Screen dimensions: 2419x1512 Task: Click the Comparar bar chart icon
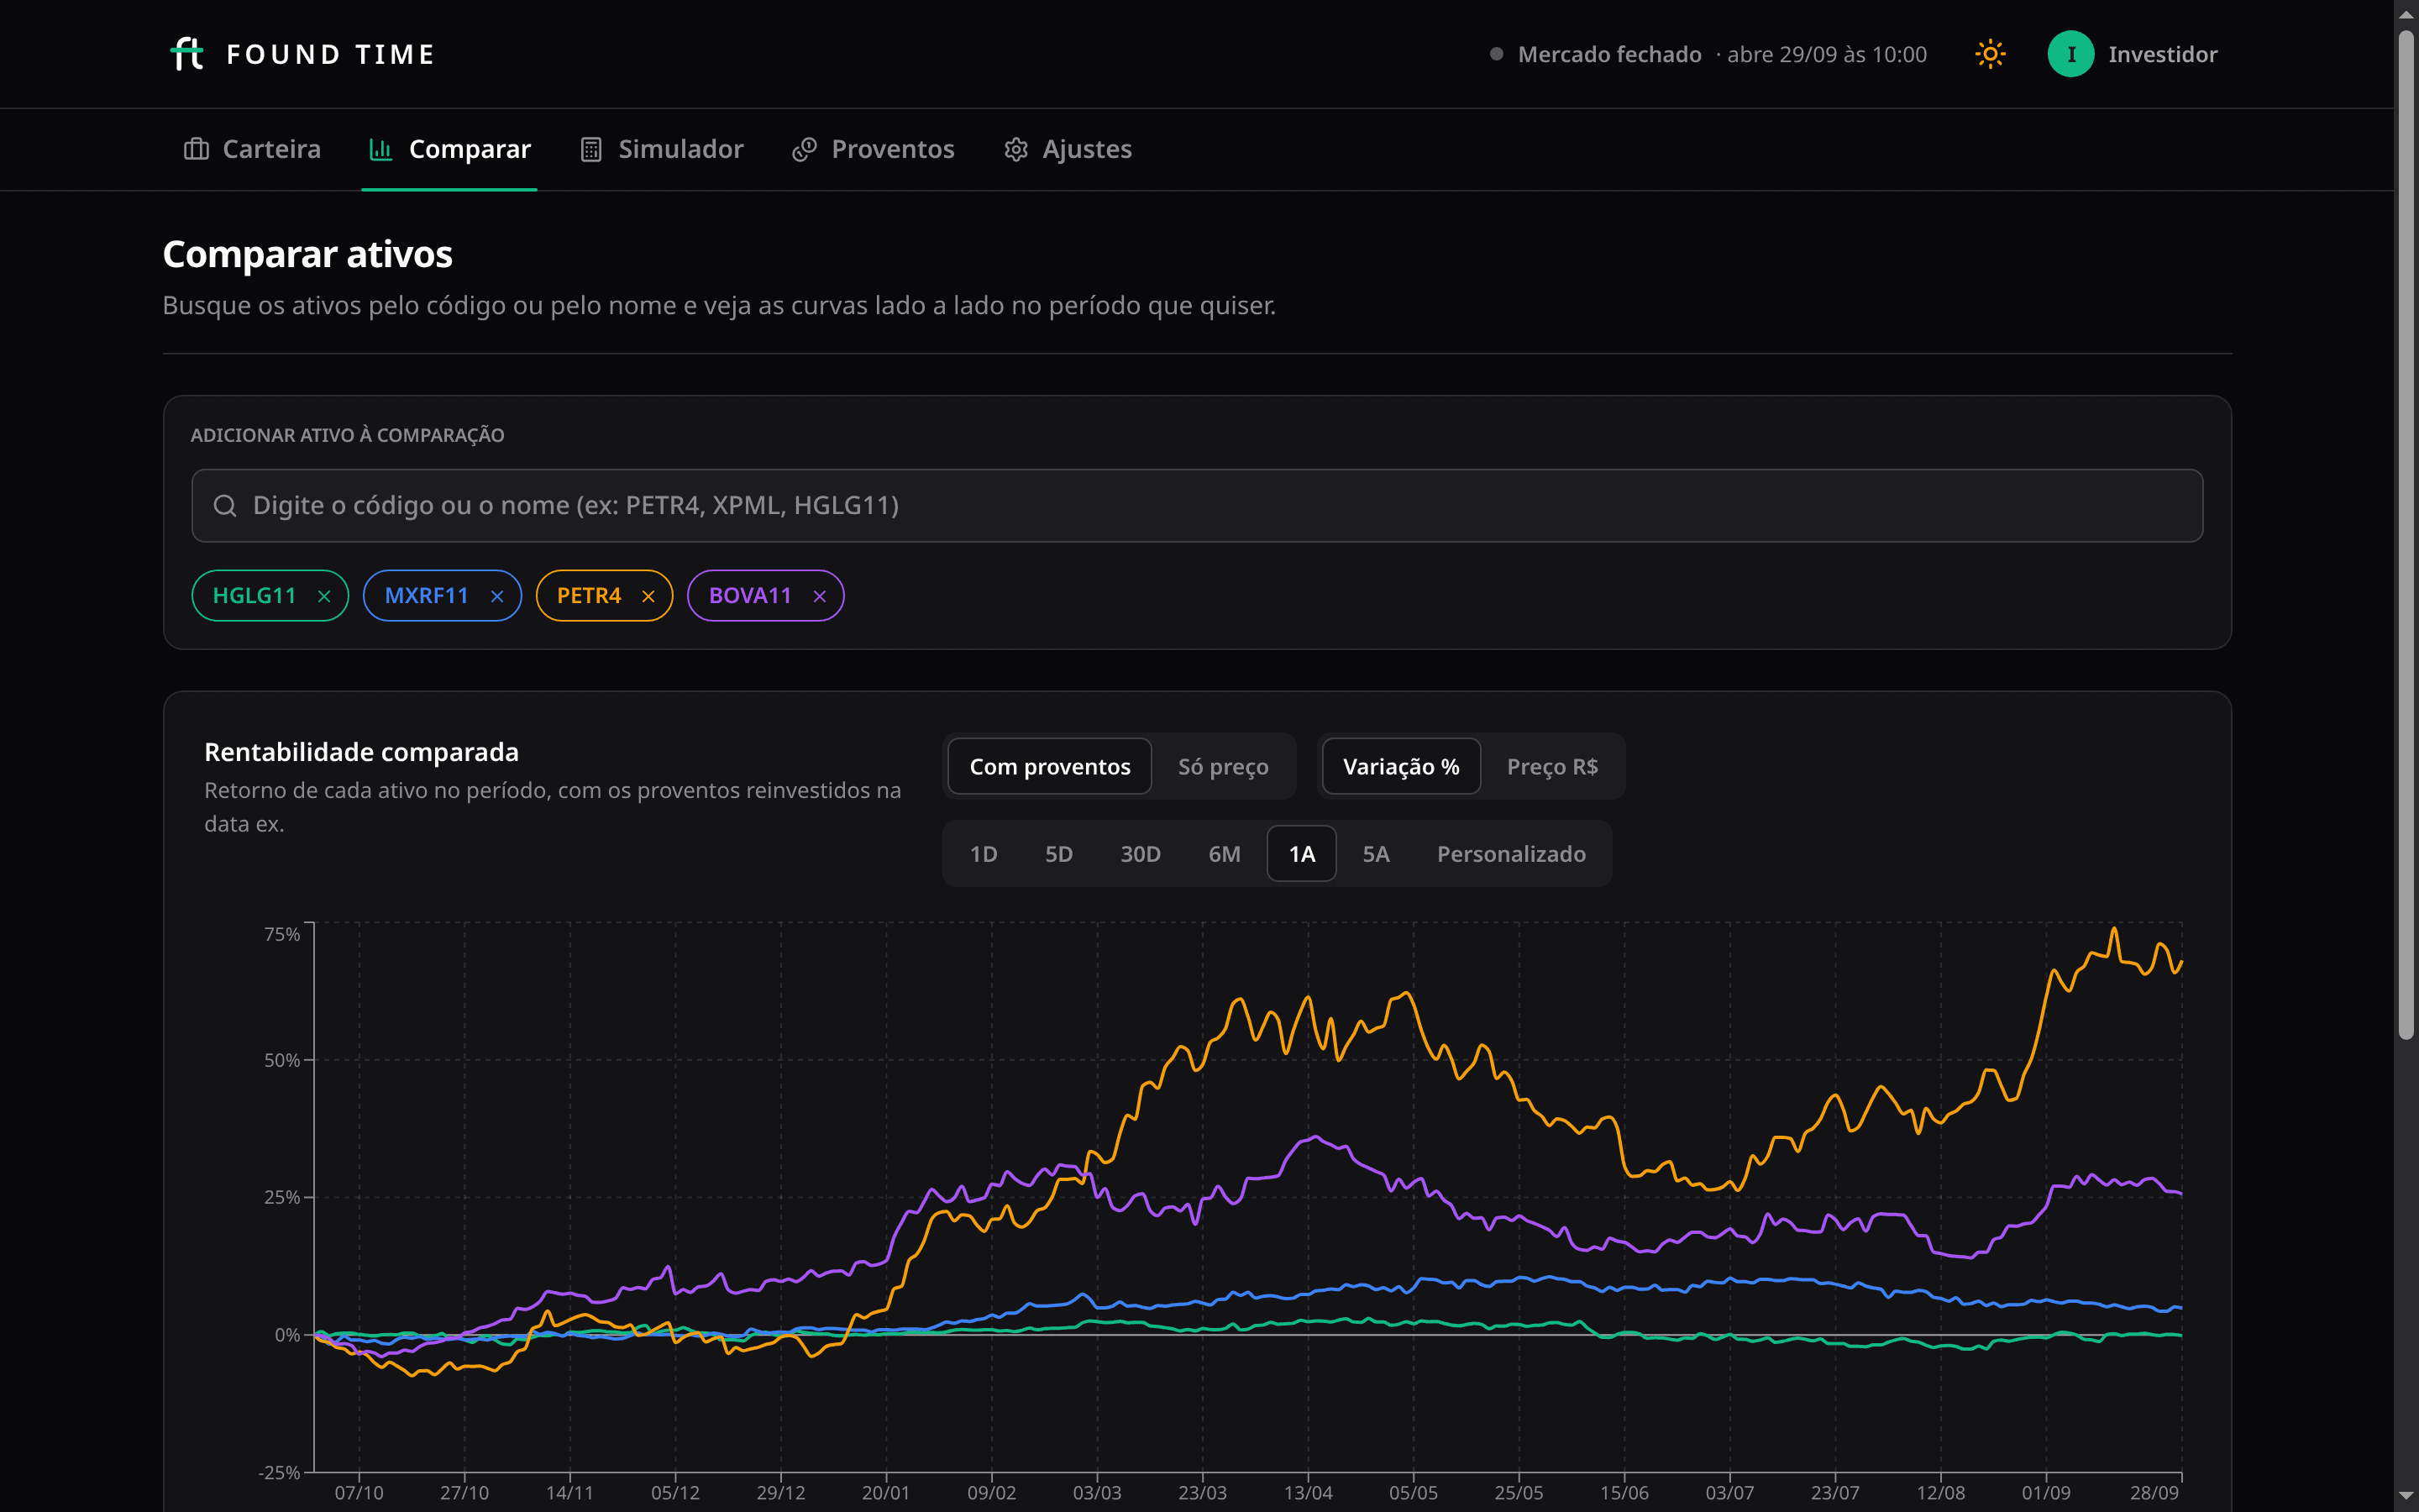(380, 149)
